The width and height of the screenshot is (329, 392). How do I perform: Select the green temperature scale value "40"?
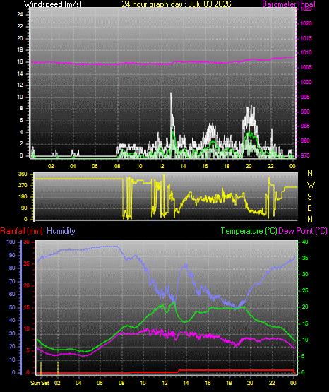pyautogui.click(x=305, y=242)
